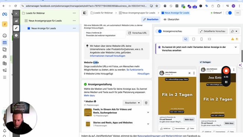
Task: Toggle the side panel layout icon
Action: pos(84,13)
